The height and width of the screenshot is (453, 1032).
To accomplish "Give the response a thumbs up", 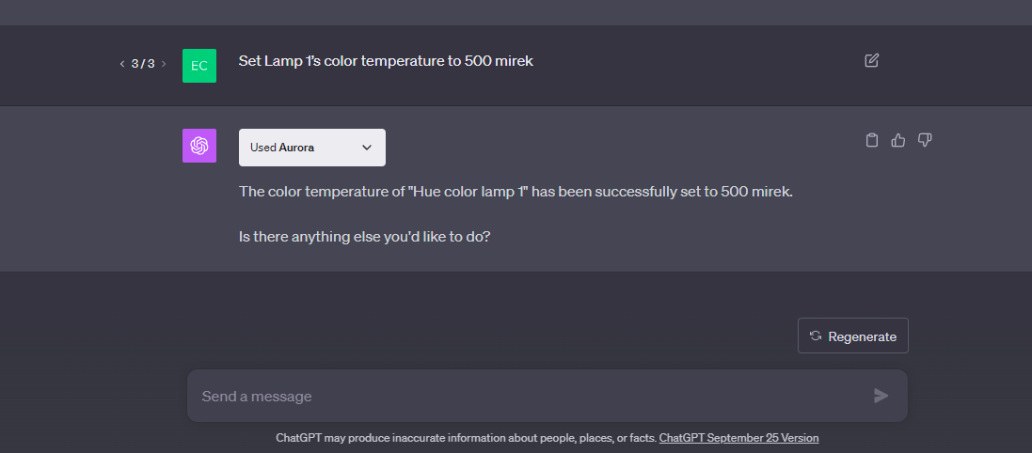I will pyautogui.click(x=897, y=140).
